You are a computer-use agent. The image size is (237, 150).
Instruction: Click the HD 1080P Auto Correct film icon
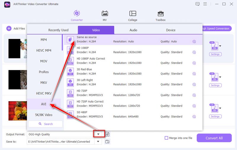tap(70, 61)
